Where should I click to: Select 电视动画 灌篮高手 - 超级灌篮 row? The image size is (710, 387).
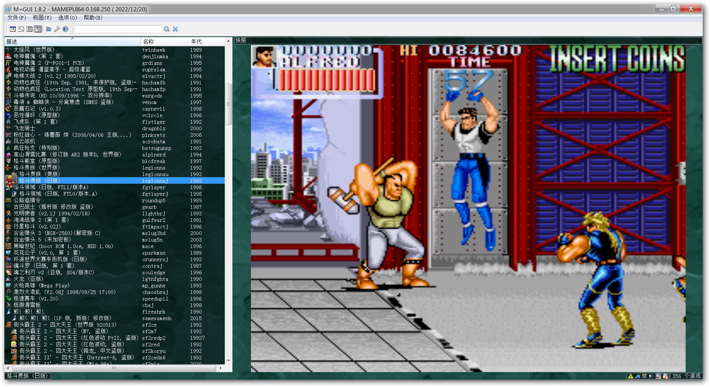click(115, 69)
